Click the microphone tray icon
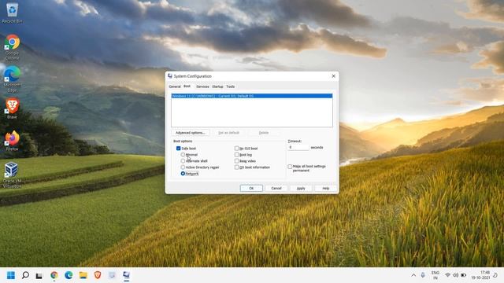The height and width of the screenshot is (283, 504). point(423,275)
